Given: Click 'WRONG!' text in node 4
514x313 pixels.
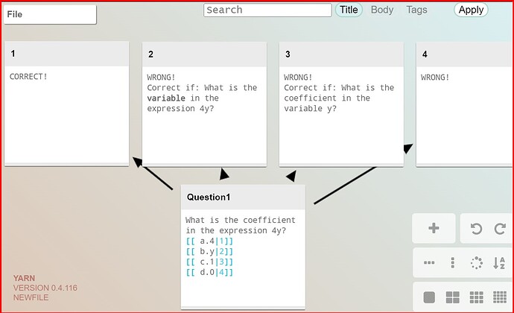Looking at the screenshot, I should (x=435, y=78).
